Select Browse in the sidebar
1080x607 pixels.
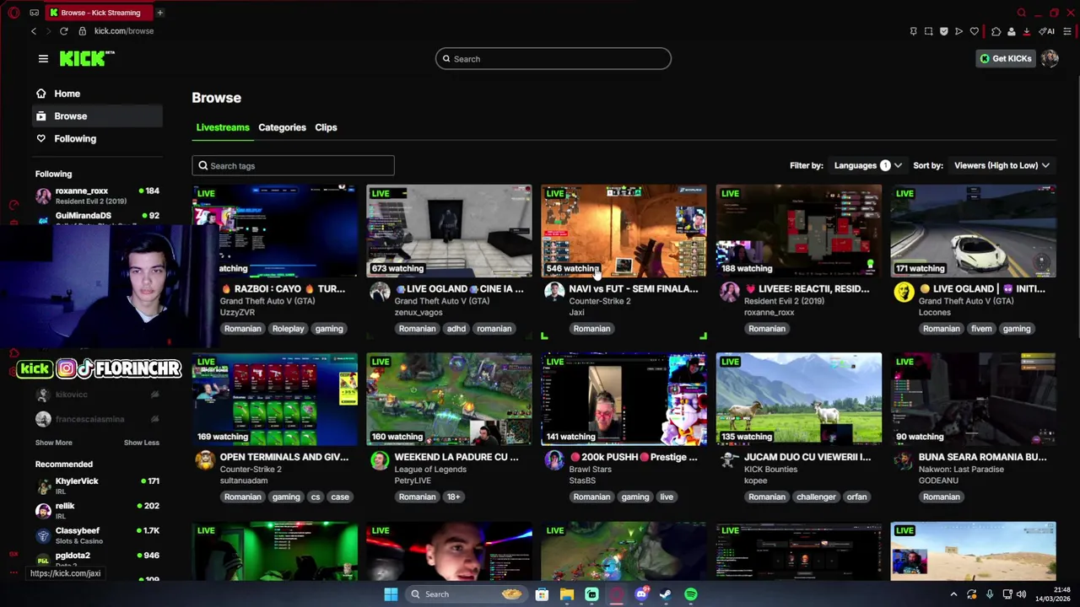click(98, 116)
